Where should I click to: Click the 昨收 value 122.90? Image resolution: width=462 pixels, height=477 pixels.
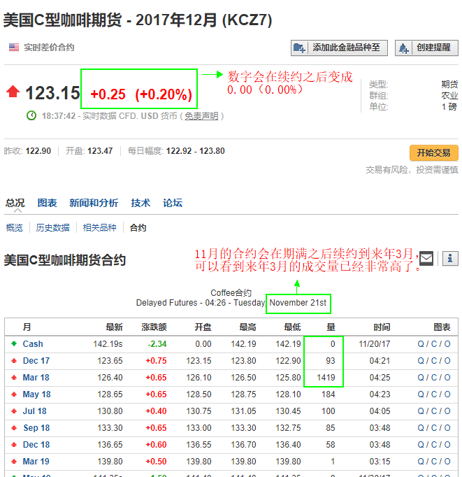38,151
